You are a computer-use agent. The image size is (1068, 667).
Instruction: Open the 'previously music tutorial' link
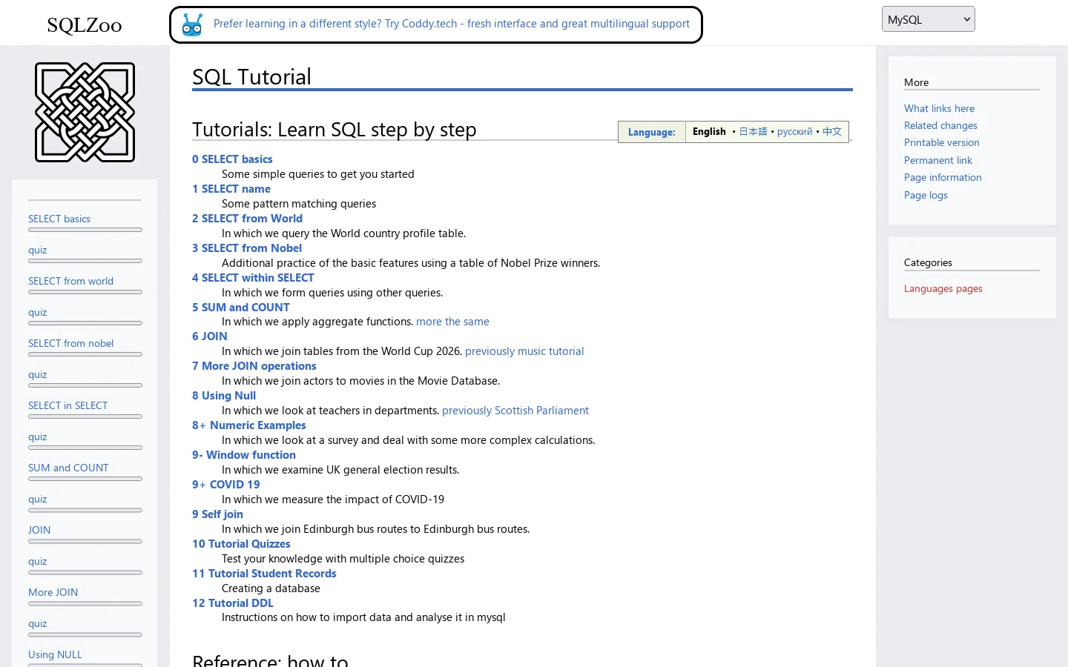tap(524, 351)
